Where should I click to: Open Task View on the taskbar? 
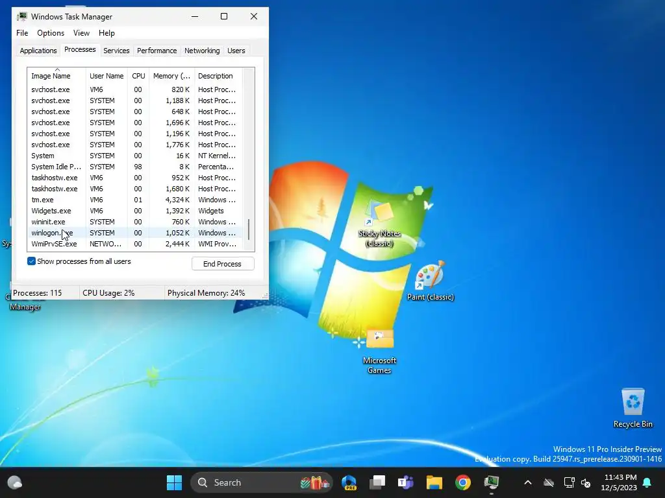(x=377, y=482)
